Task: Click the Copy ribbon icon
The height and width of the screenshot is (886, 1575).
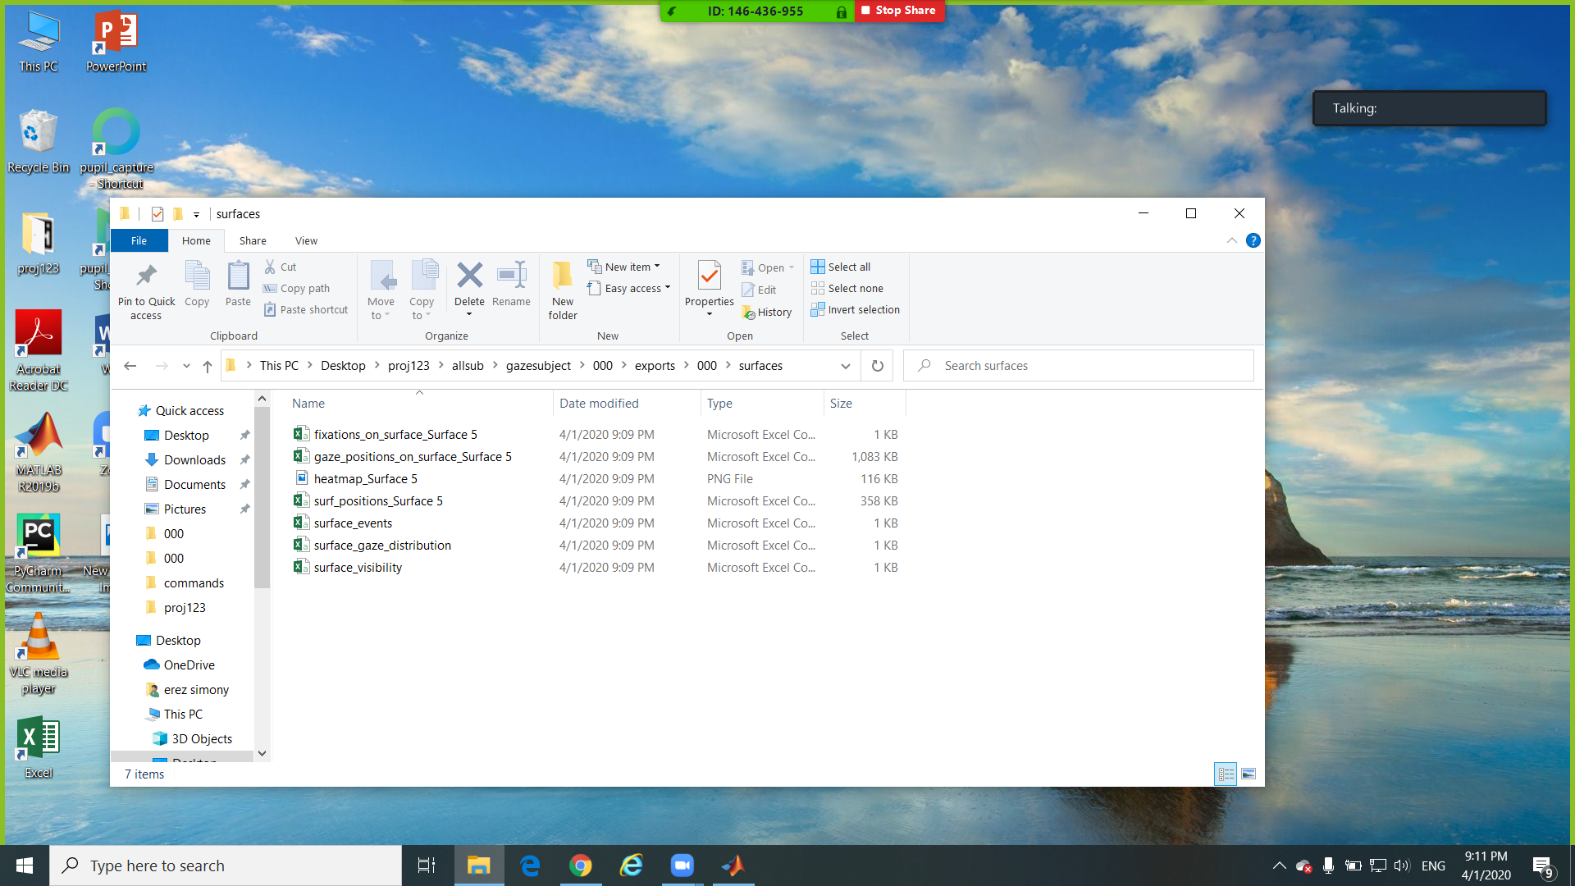Action: (x=197, y=284)
